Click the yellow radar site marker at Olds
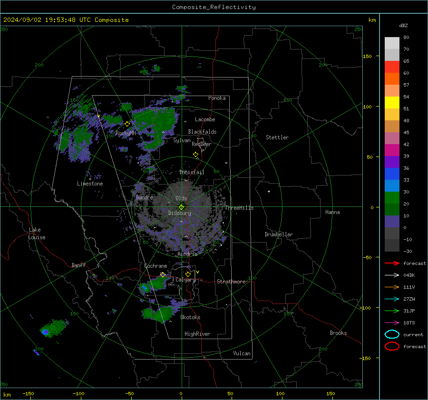This screenshot has height=400, width=428. pyautogui.click(x=181, y=207)
